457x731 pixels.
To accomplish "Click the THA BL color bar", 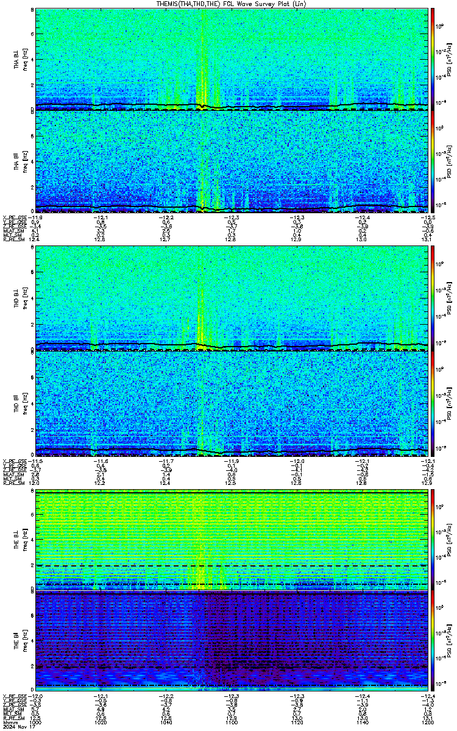I will pos(433,59).
